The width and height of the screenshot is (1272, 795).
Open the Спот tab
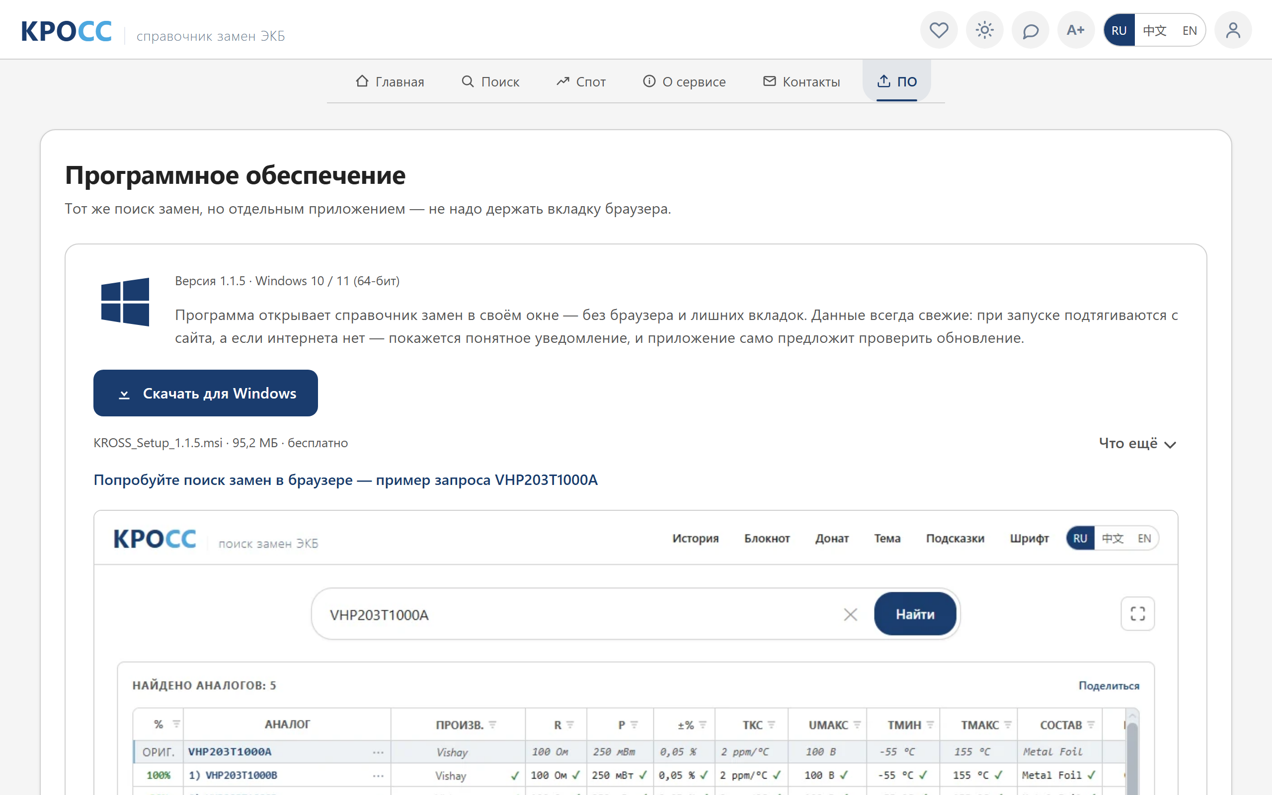(x=581, y=81)
